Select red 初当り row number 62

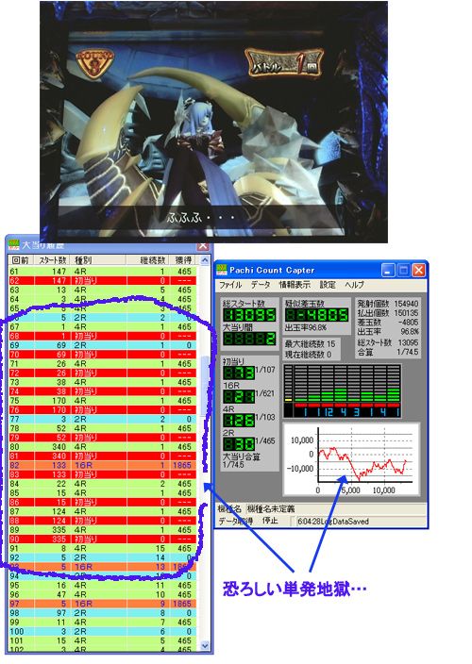103,281
